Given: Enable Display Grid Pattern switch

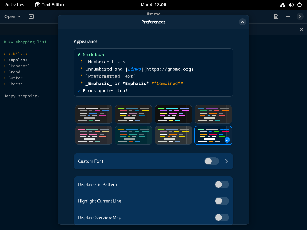Looking at the screenshot, I should 222,184.
